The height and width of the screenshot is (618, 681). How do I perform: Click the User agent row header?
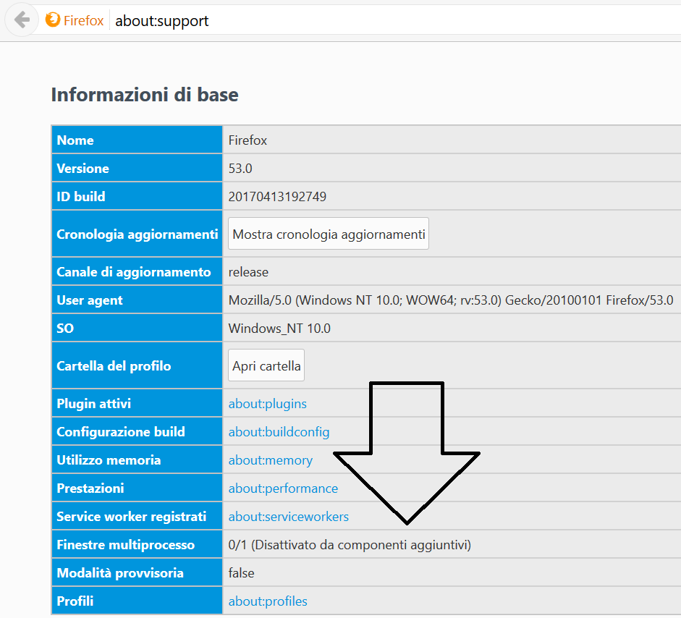pos(137,300)
